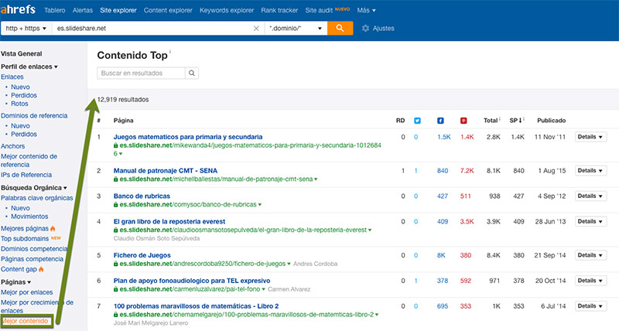Image resolution: width=619 pixels, height=331 pixels.
Task: Open Tablero in top navigation
Action: point(55,10)
